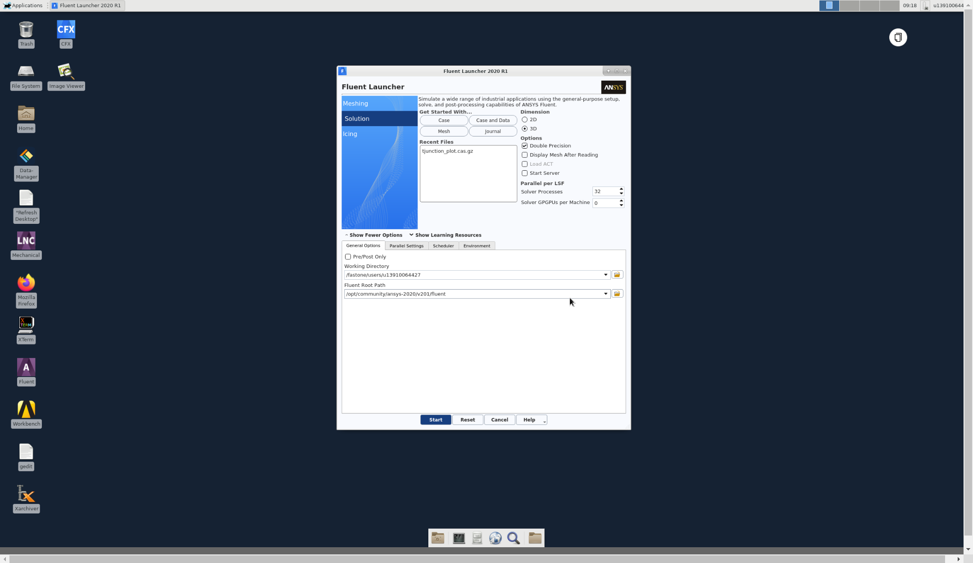Select recent file tjunction_plot.cas.gz
Image resolution: width=973 pixels, height=563 pixels.
point(447,151)
